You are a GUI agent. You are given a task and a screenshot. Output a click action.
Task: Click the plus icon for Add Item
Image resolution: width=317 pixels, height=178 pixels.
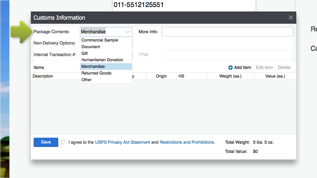(x=230, y=67)
